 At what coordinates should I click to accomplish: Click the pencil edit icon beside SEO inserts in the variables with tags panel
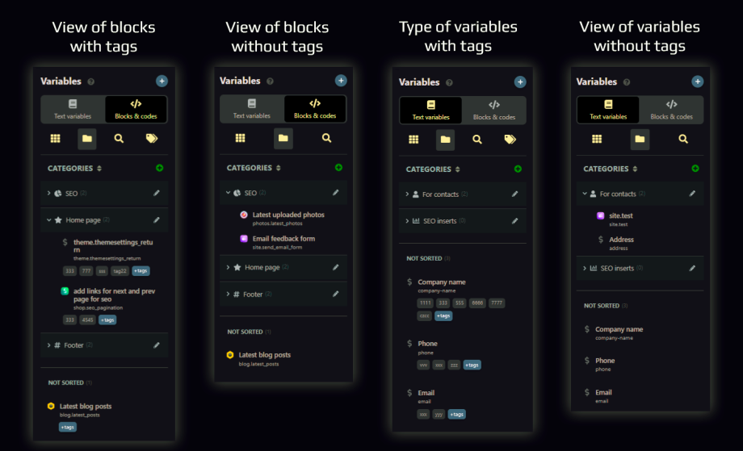(x=514, y=220)
